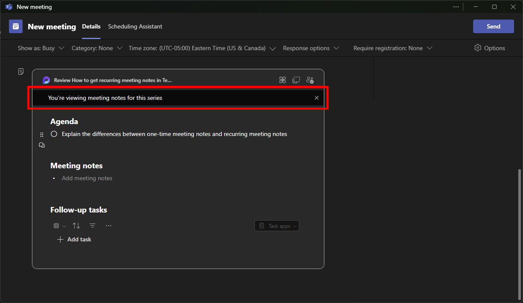Click the viewing meeting notes banner text
This screenshot has height=303, width=523.
(105, 98)
